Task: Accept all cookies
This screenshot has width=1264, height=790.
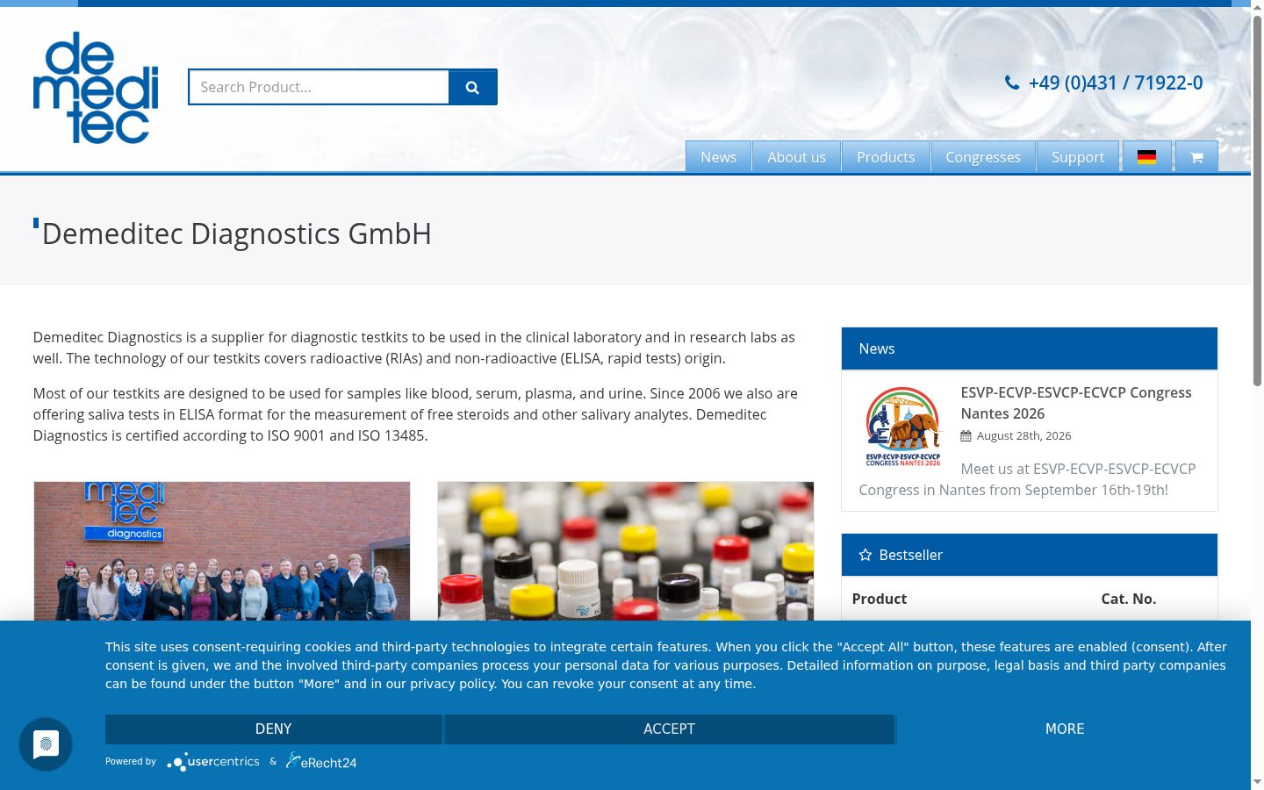Action: point(669,729)
